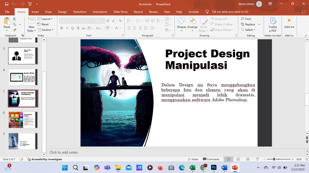The width and height of the screenshot is (309, 173).
Task: Click the zoom slider handle
Action: pyautogui.click(x=274, y=159)
